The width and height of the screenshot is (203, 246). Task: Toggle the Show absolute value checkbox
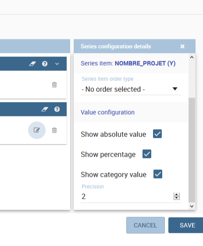point(157,134)
